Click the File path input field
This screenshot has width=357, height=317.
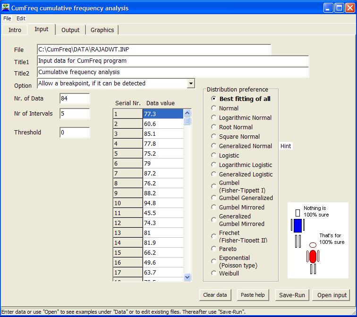click(x=154, y=50)
